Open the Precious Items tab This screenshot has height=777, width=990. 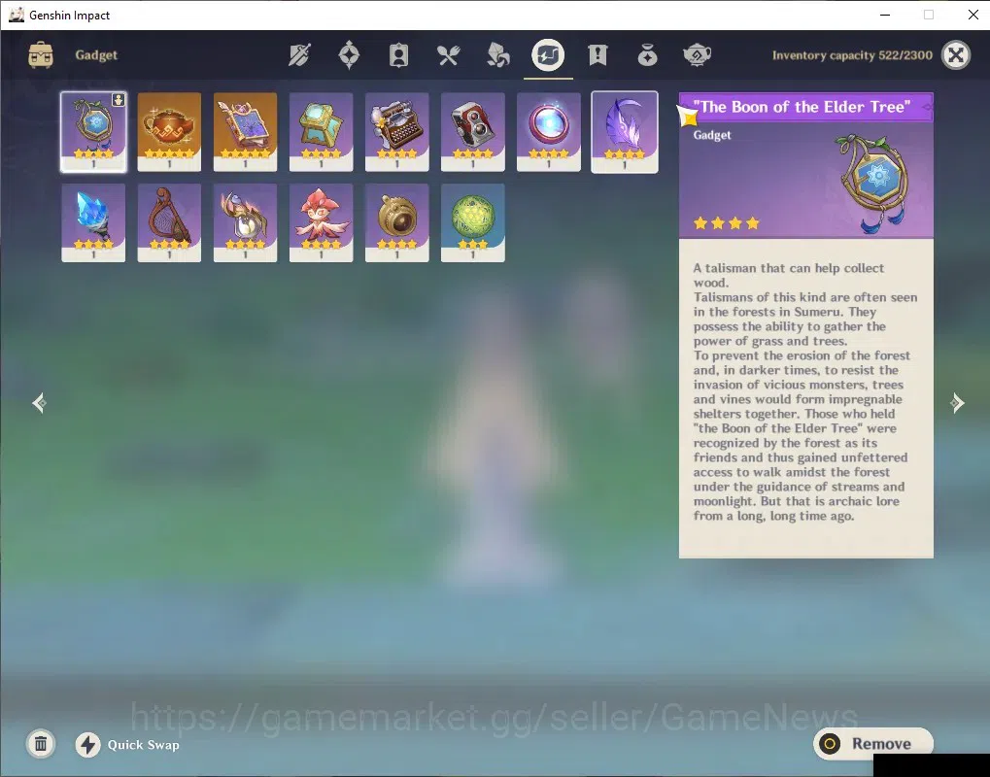pos(647,55)
